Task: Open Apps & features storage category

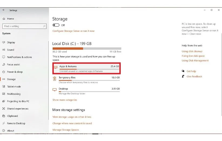Action: 86,68
